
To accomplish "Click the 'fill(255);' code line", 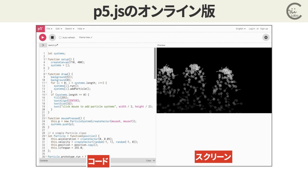I will pyautogui.click(x=61, y=98).
